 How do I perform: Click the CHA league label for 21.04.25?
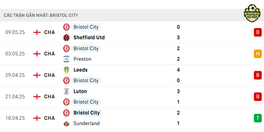[x=49, y=97]
